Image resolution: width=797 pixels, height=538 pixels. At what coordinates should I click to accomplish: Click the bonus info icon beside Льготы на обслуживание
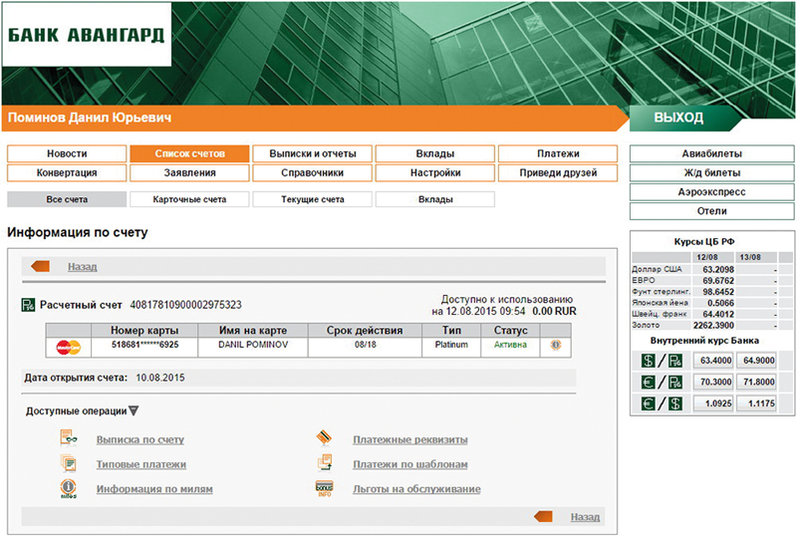[x=325, y=488]
